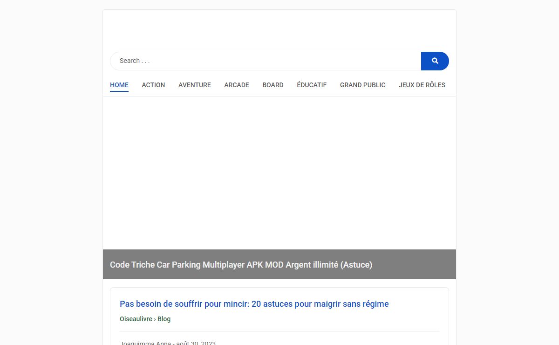Open the Car Parking Multiplayer APK MOD article

point(241,265)
